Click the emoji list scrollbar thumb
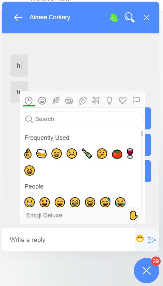 [142, 134]
